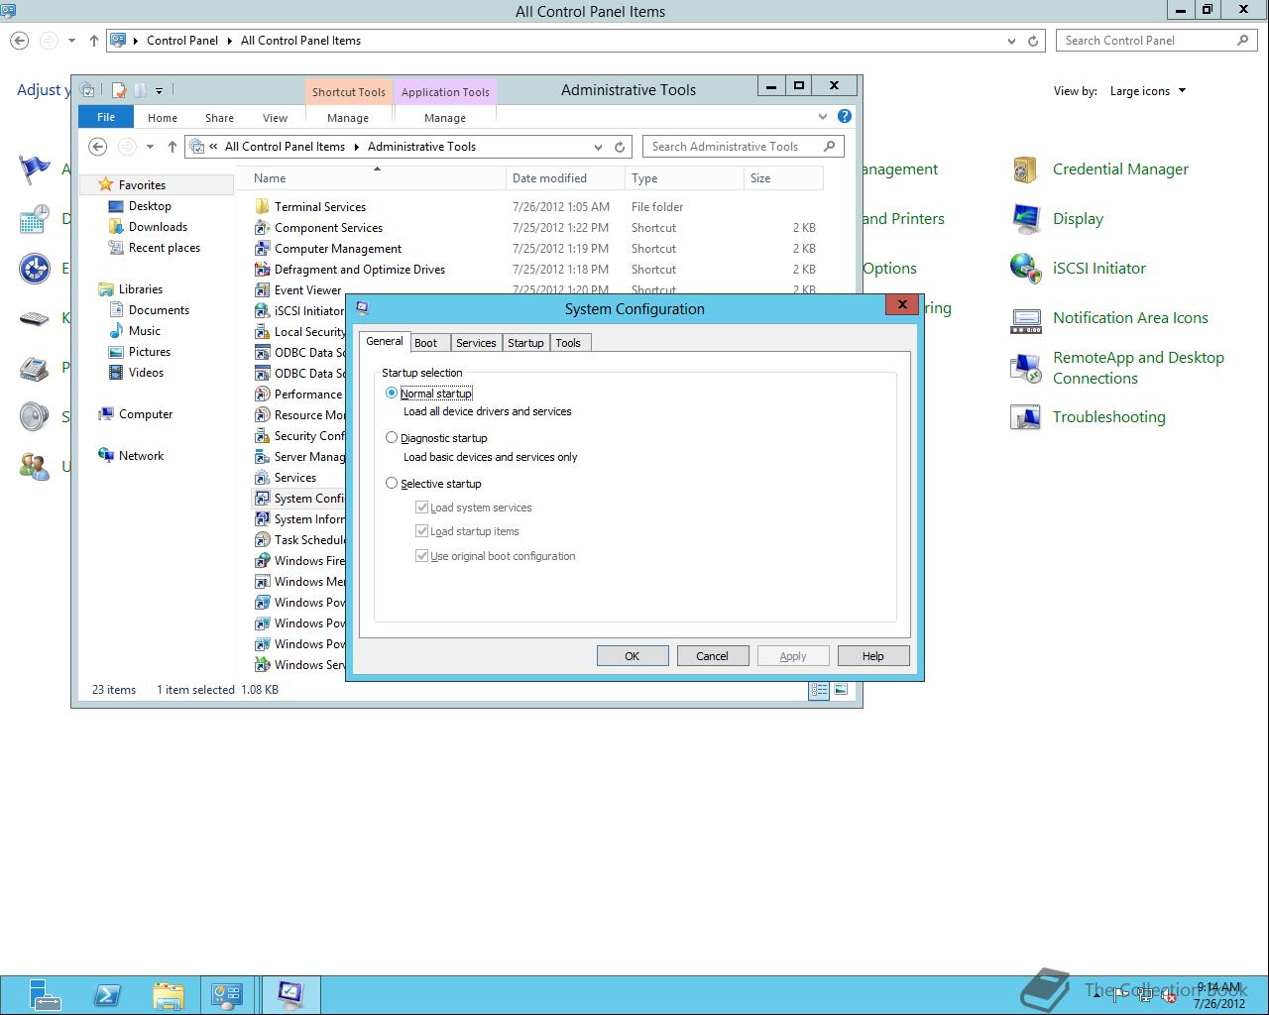Open RemoteApp and Desktop Connections icon

point(1025,368)
